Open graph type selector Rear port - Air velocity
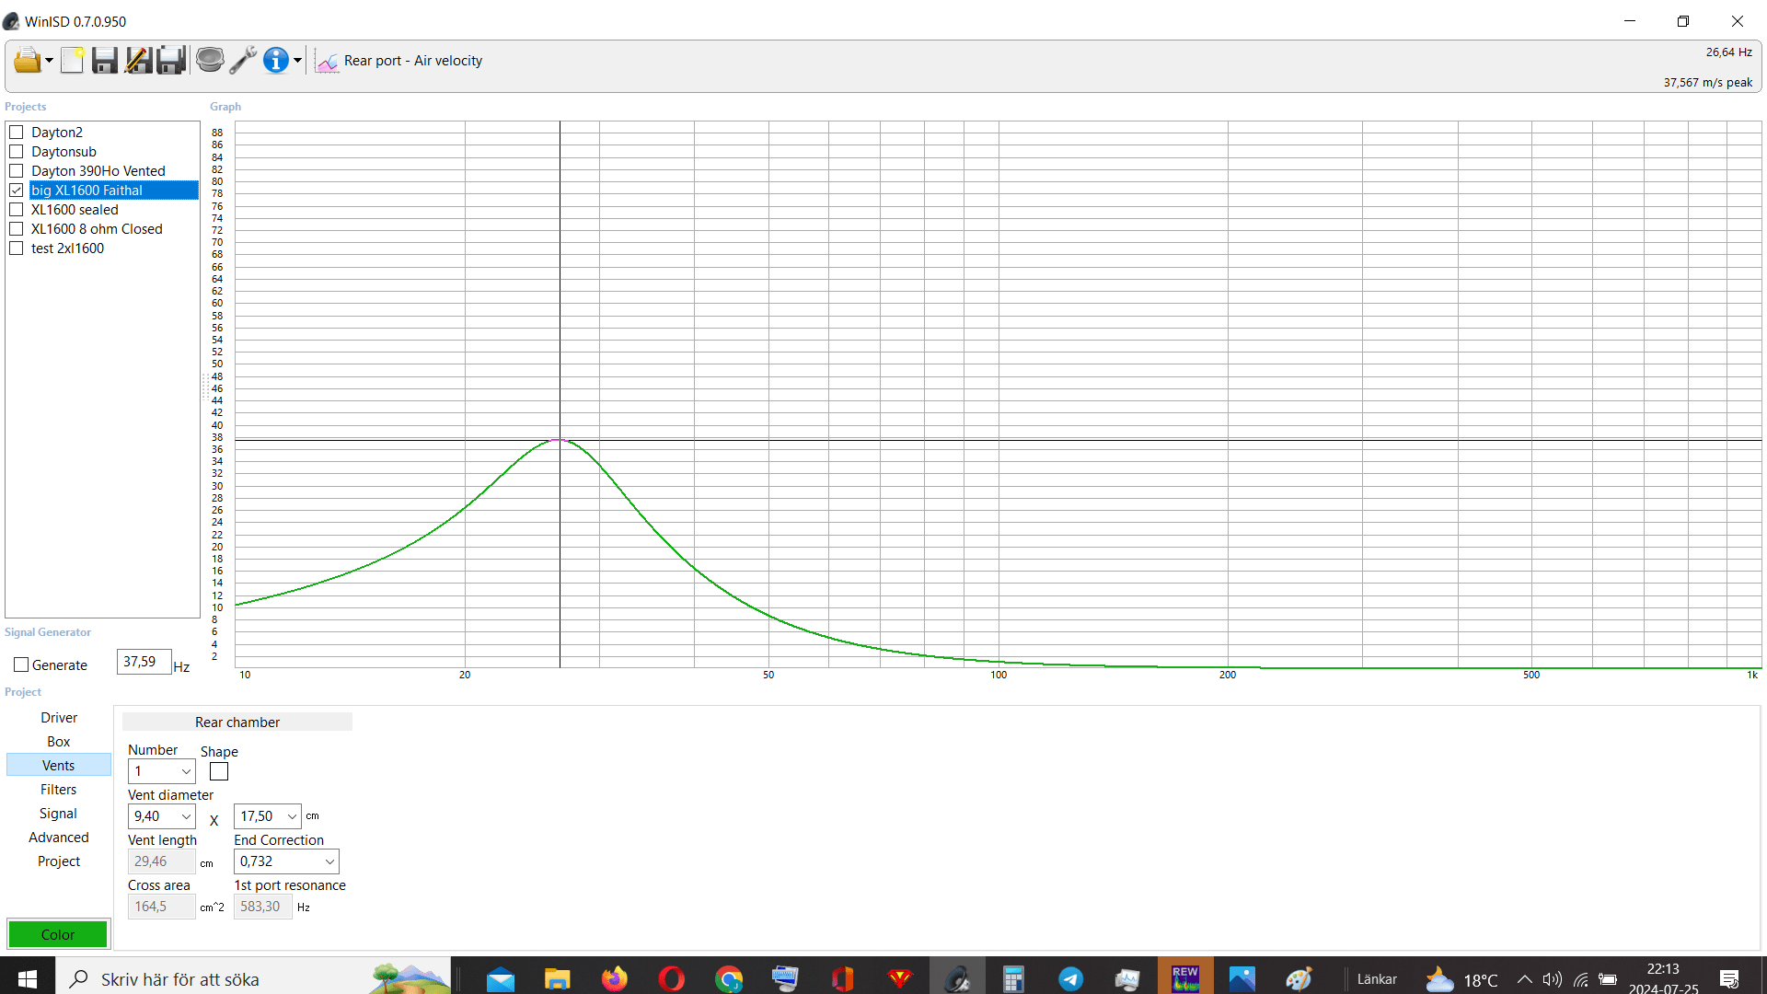Viewport: 1767px width, 994px height. (x=399, y=61)
